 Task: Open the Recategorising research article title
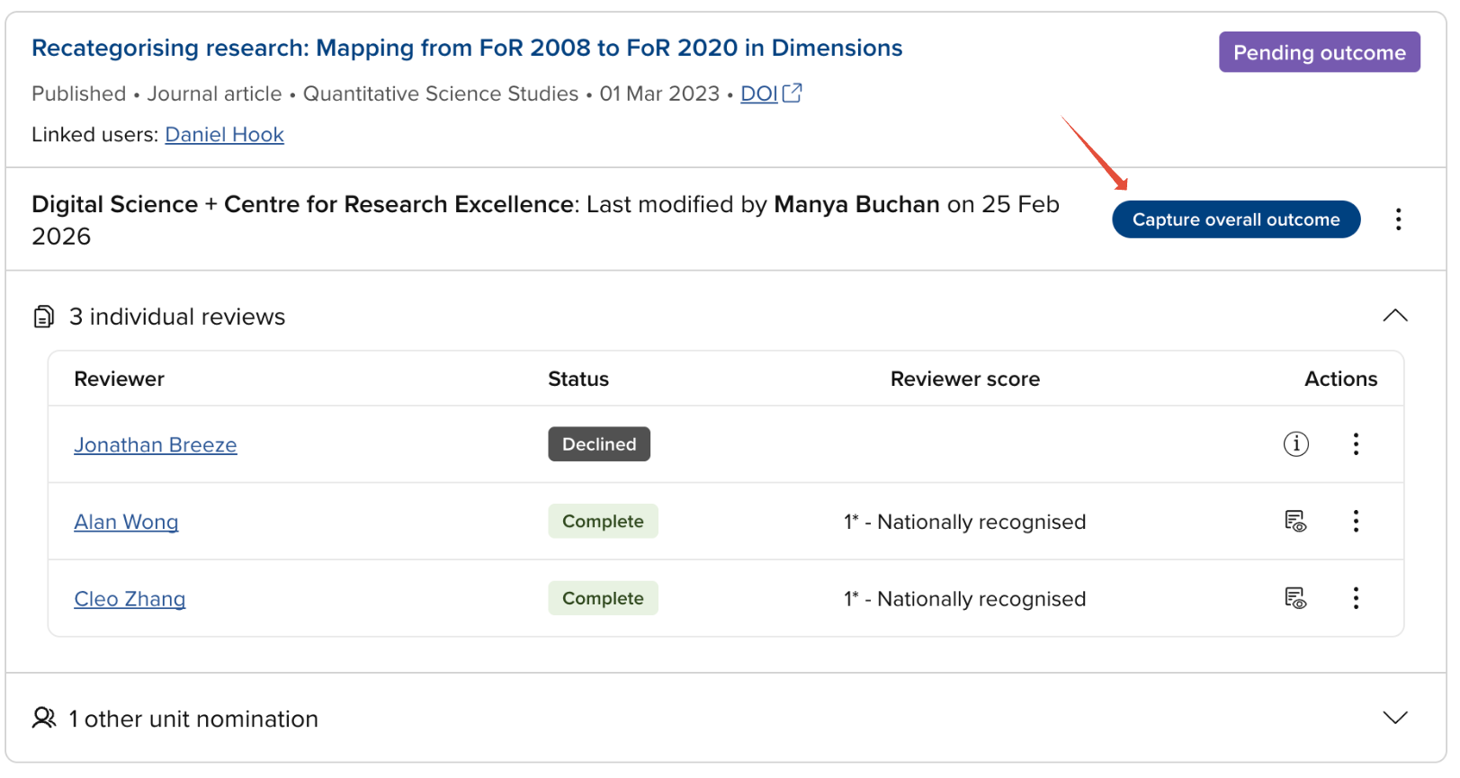466,49
